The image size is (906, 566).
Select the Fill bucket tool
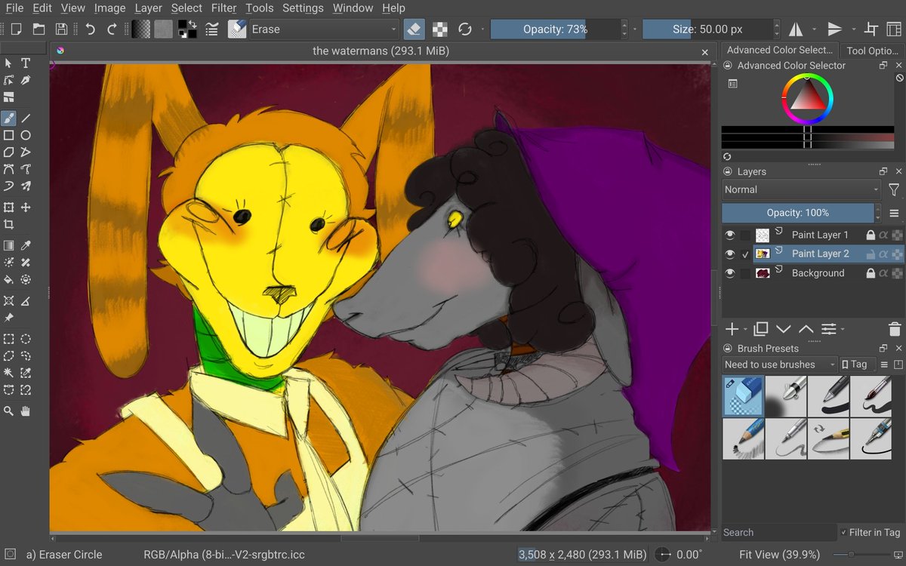coord(8,280)
